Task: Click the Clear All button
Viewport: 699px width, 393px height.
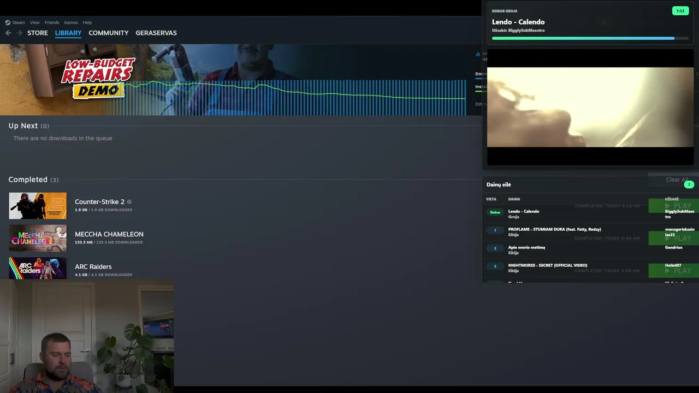Action: (x=677, y=180)
